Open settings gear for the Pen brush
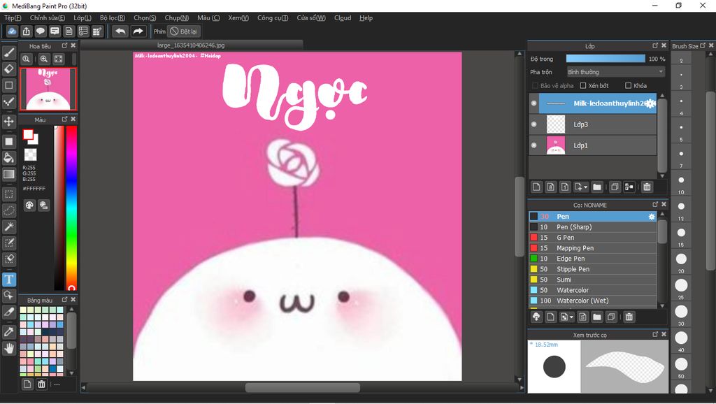The image size is (716, 404). pos(652,217)
